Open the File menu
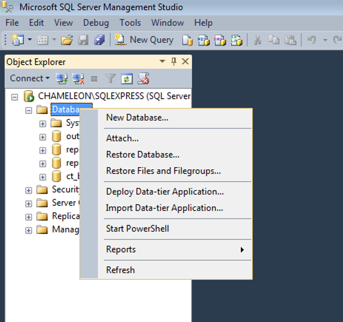This screenshot has height=322, width=343. (x=12, y=23)
